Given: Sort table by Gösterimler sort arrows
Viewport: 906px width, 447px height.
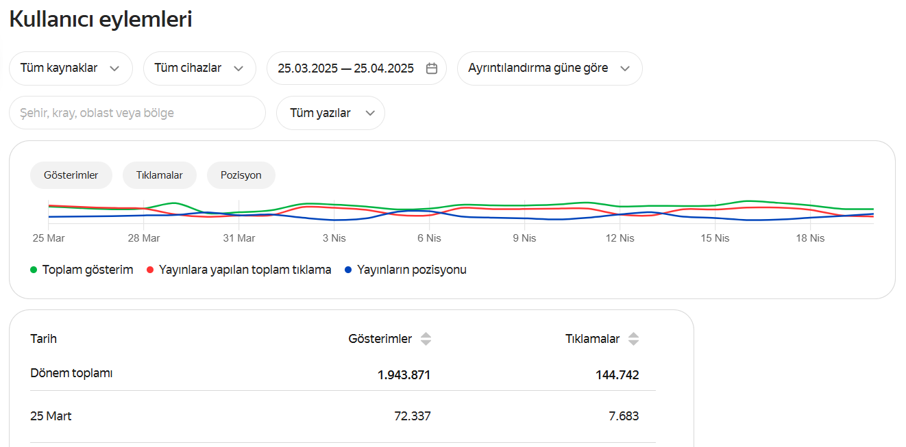Looking at the screenshot, I should (x=426, y=339).
